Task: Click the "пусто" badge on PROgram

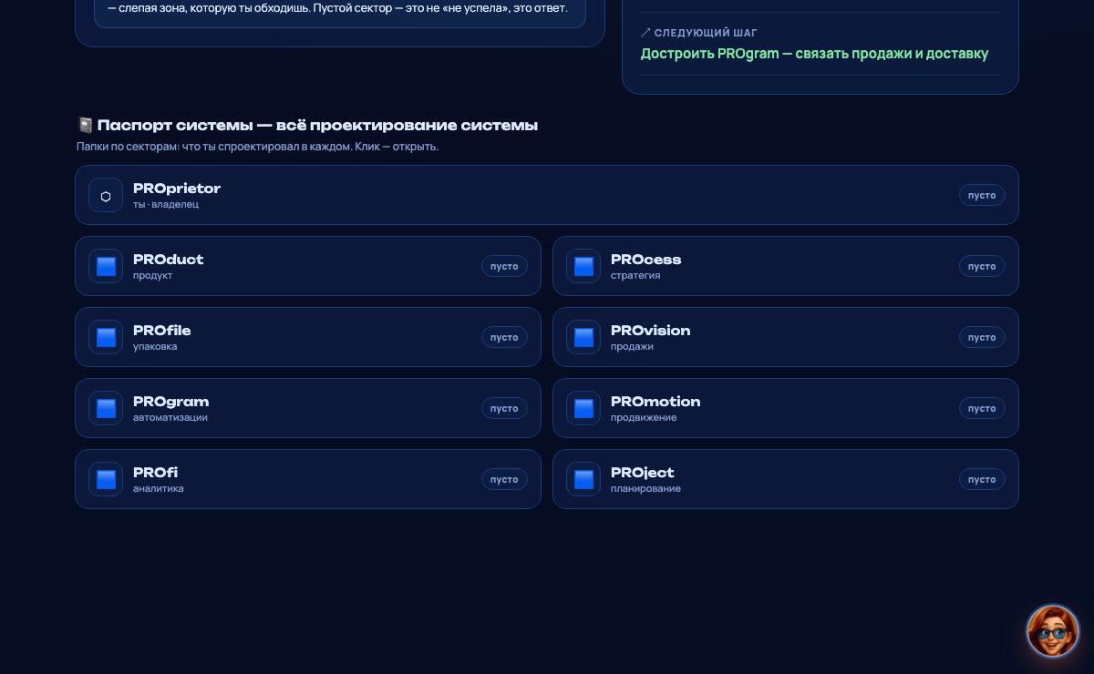Action: pyautogui.click(x=504, y=408)
